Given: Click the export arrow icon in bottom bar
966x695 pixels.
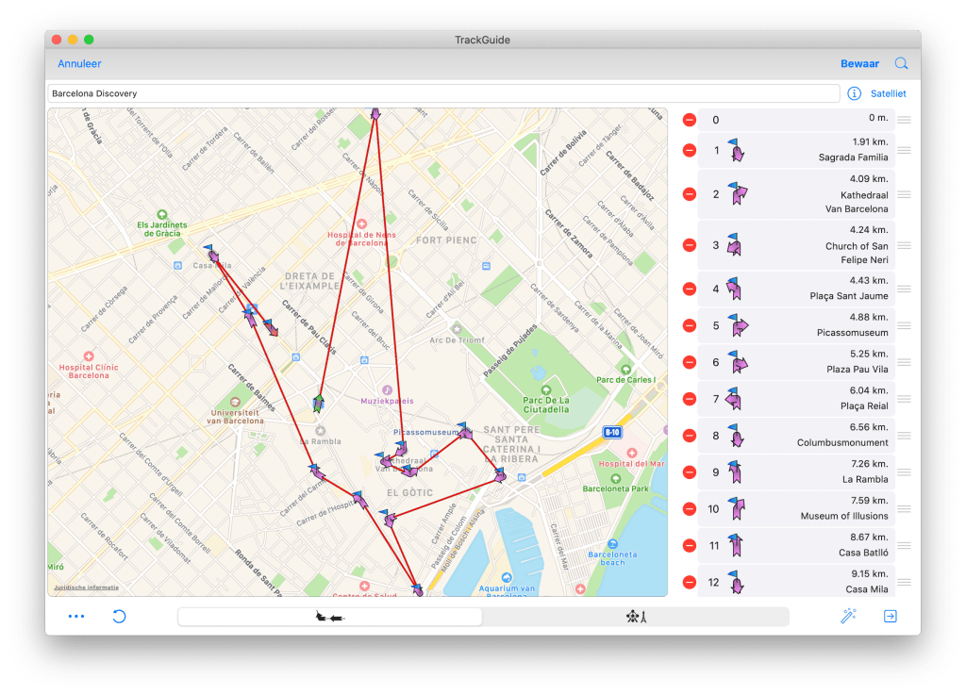Looking at the screenshot, I should (x=890, y=617).
